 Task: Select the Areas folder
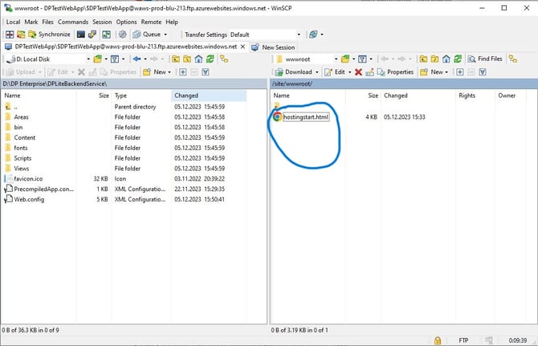[21, 117]
